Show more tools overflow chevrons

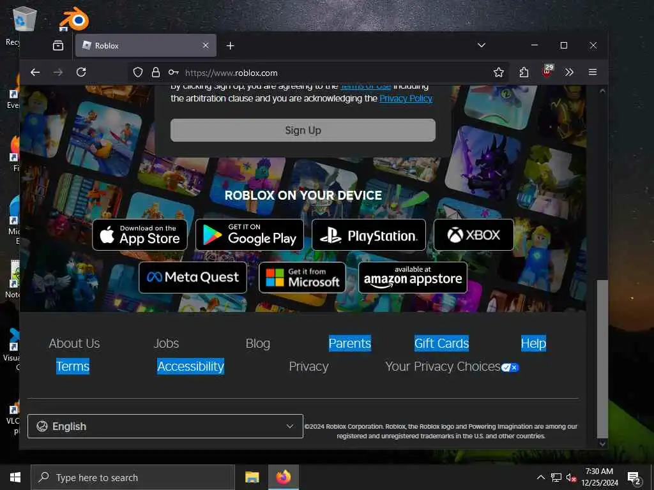[569, 73]
